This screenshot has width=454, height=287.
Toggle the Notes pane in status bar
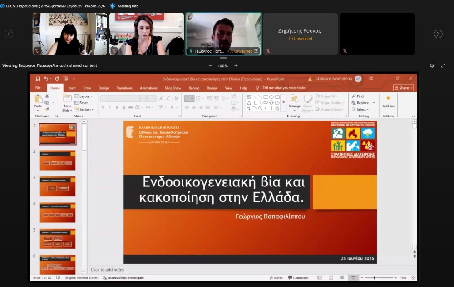pos(276,278)
